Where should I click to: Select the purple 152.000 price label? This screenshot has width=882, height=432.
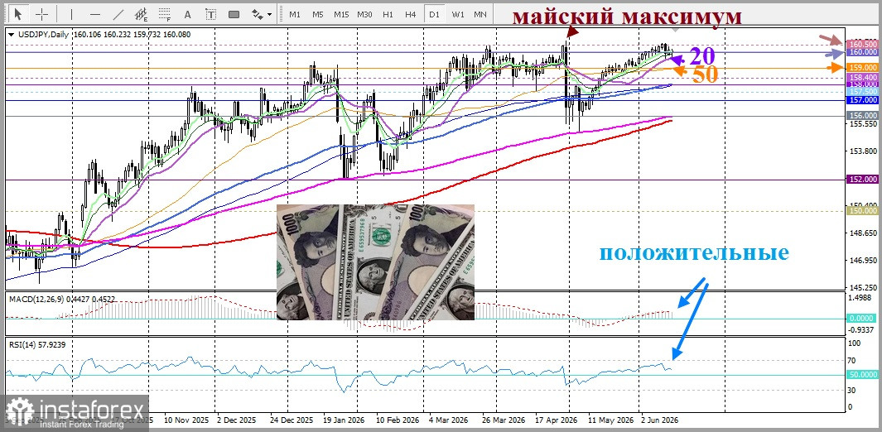click(x=863, y=180)
